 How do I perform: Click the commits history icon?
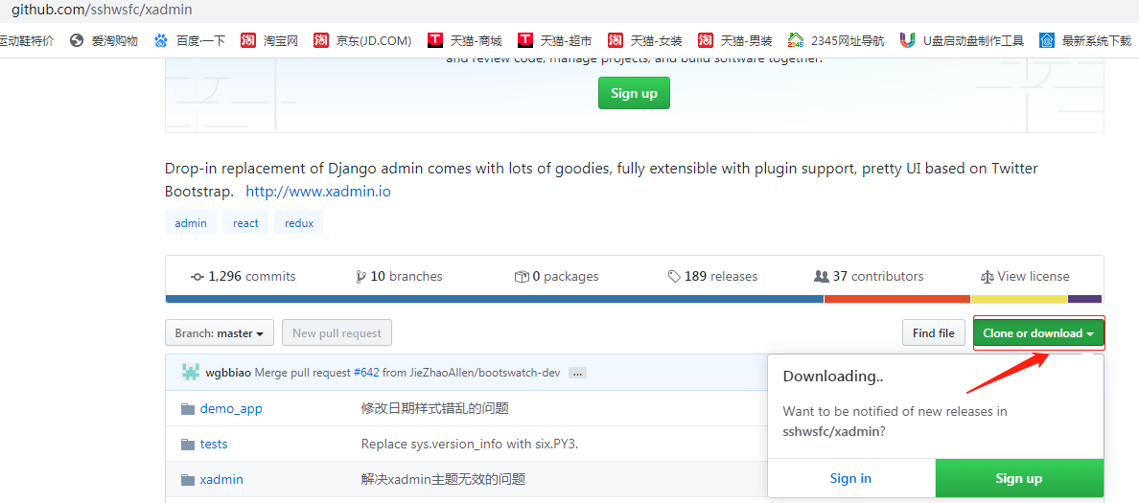click(197, 277)
